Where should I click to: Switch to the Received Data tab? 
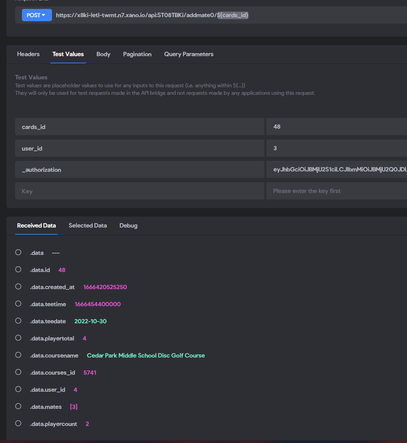click(x=36, y=225)
